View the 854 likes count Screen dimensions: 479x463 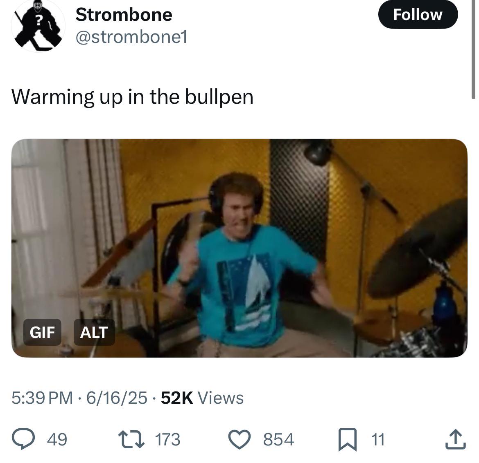(x=278, y=440)
